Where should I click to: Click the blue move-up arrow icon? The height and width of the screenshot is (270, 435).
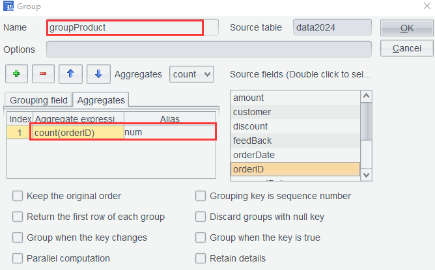click(70, 74)
